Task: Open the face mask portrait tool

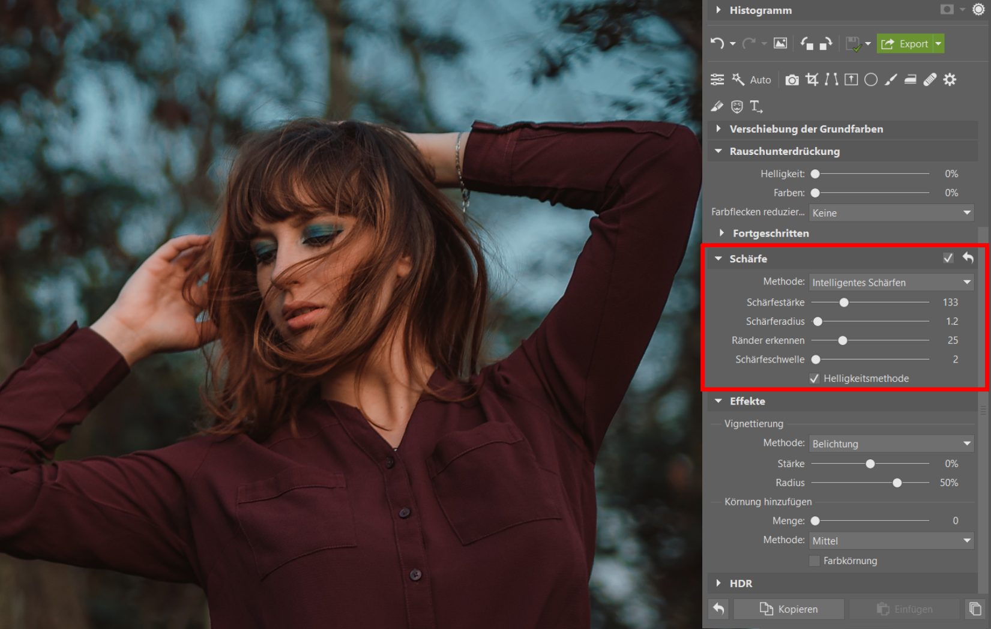Action: click(x=736, y=107)
